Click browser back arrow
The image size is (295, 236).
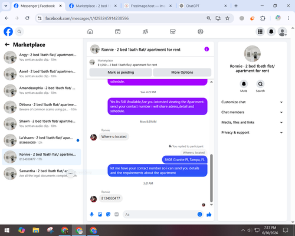pos(6,18)
